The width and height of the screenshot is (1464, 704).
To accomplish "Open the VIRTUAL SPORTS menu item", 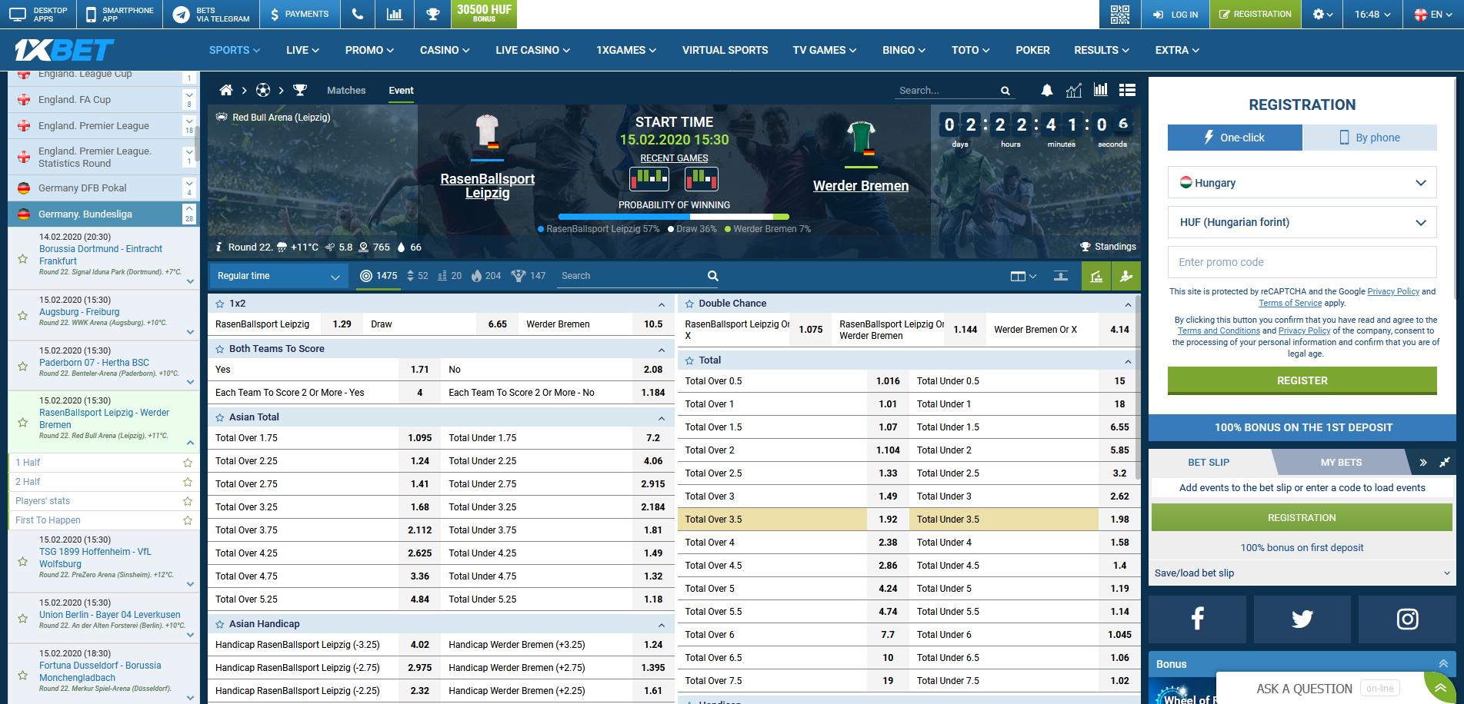I will [x=725, y=50].
